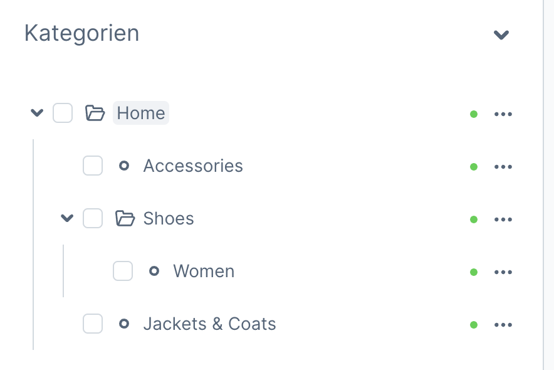The height and width of the screenshot is (370, 554).
Task: Collapse the Shoes tree node
Action: click(x=67, y=219)
